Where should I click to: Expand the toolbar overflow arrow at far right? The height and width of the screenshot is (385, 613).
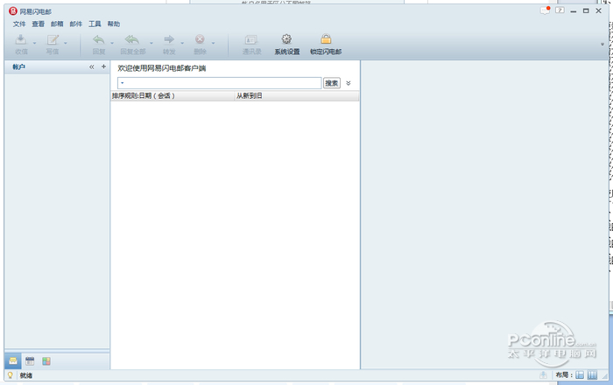coord(602,44)
